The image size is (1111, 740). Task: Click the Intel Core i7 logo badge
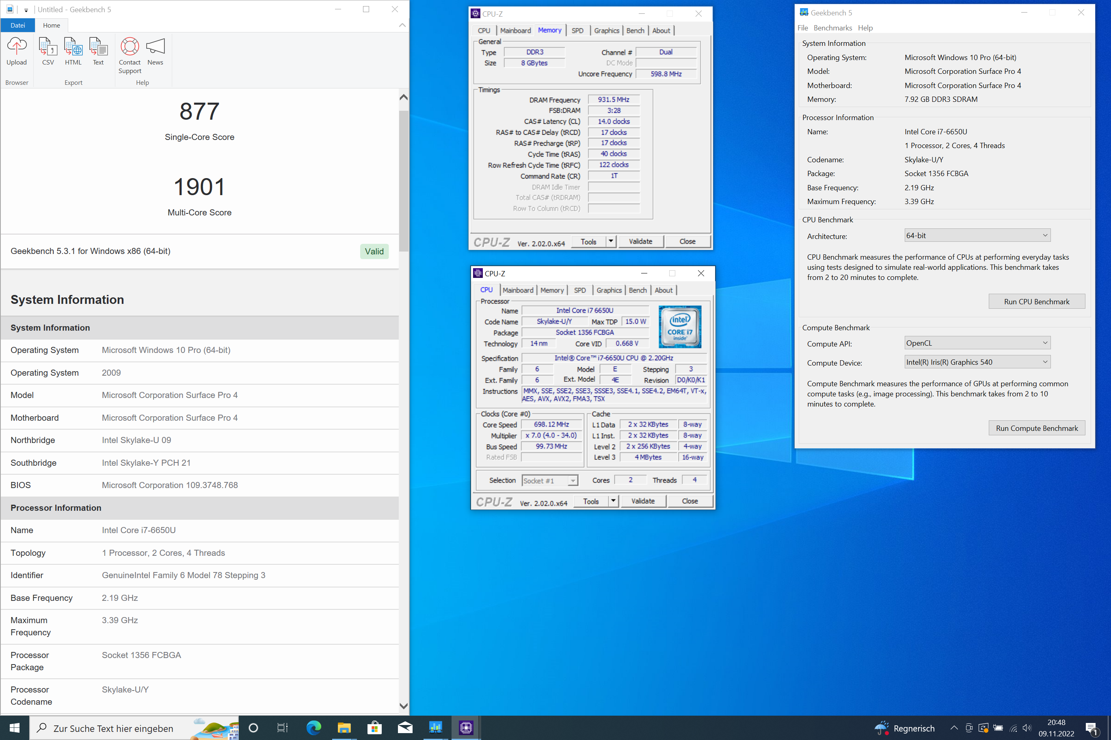point(680,327)
